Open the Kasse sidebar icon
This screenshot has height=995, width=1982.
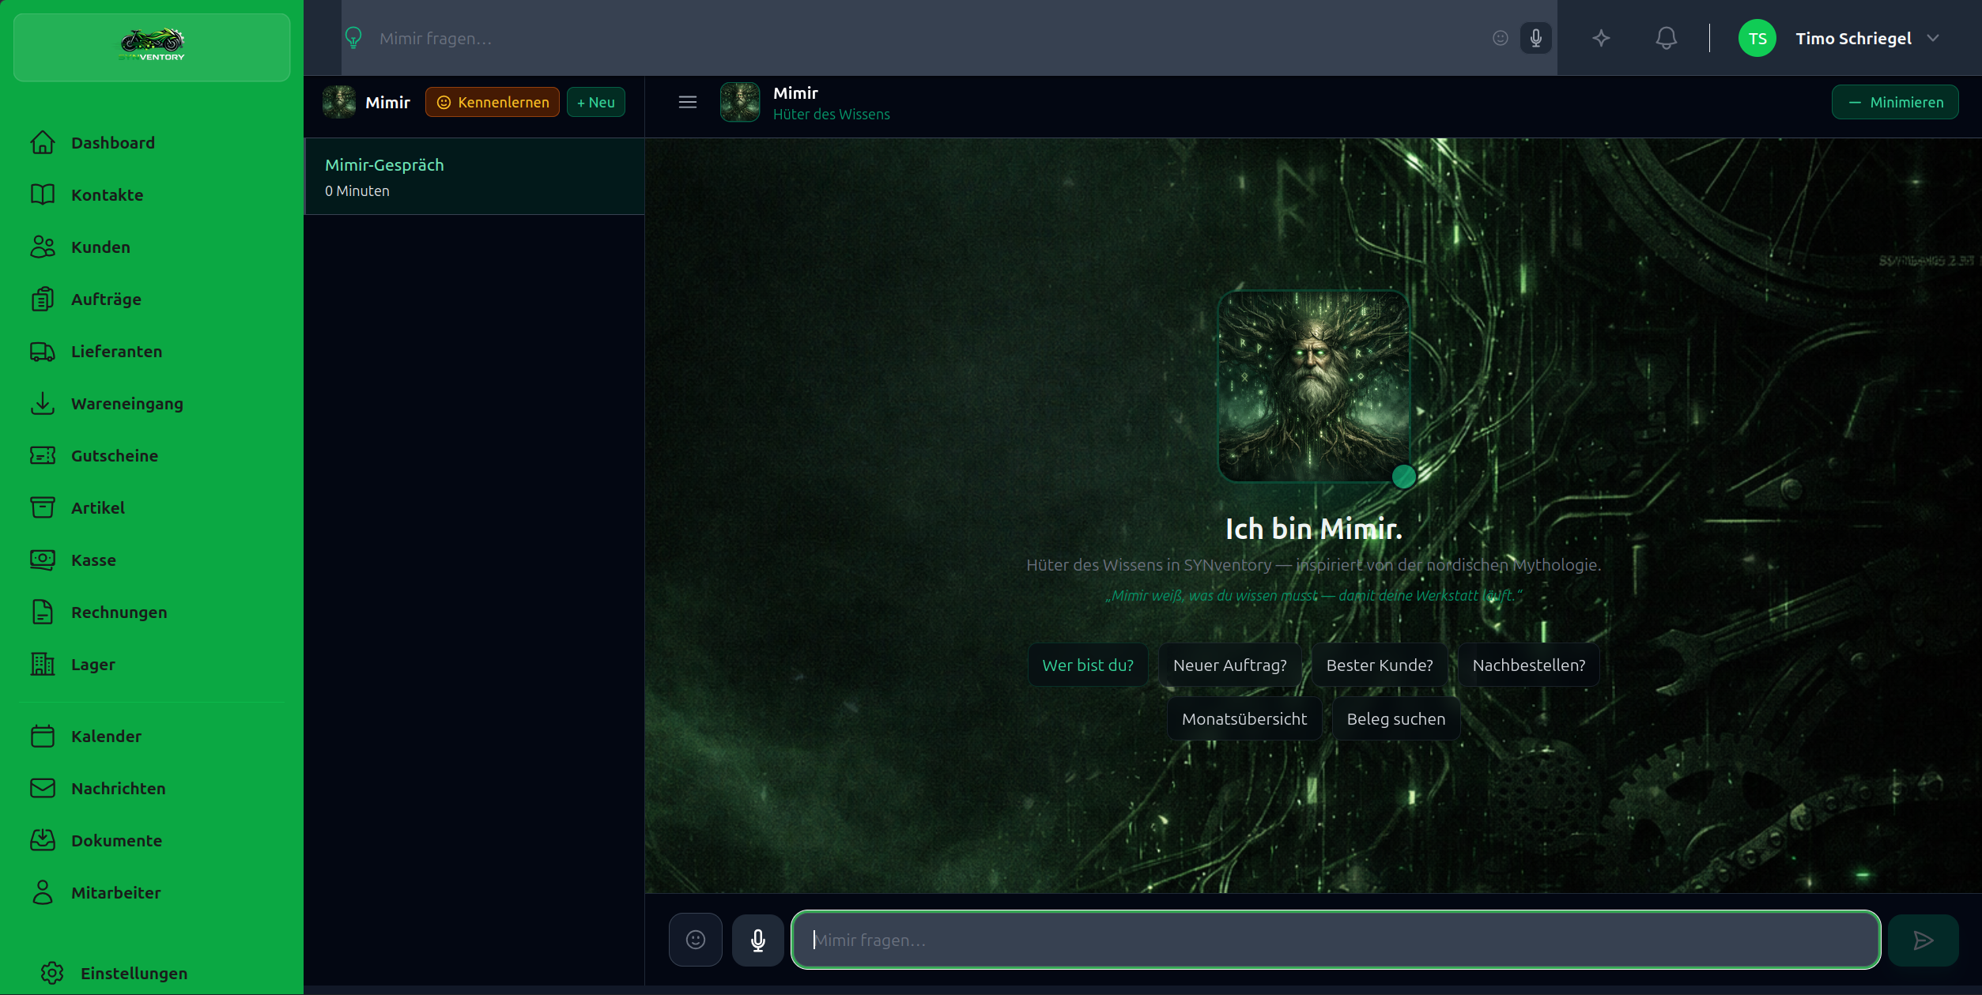click(x=43, y=560)
